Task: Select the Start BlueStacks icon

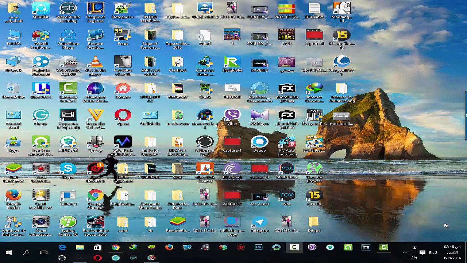Action: coord(13,173)
